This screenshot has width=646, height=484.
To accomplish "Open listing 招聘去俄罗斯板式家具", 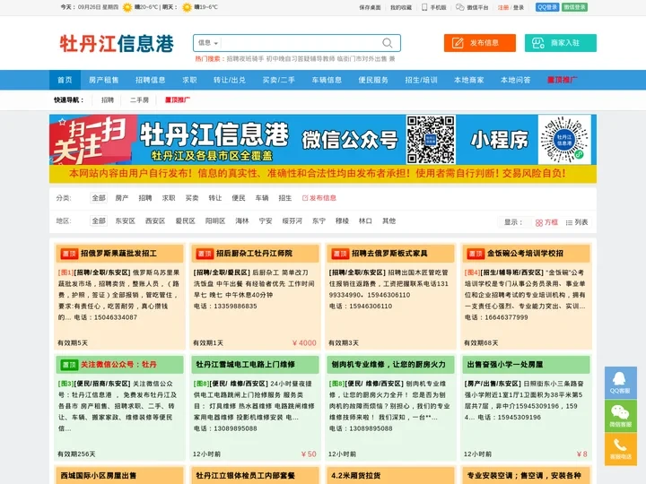I will (389, 254).
